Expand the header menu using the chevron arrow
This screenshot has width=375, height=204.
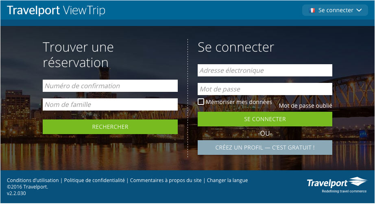[x=359, y=10]
